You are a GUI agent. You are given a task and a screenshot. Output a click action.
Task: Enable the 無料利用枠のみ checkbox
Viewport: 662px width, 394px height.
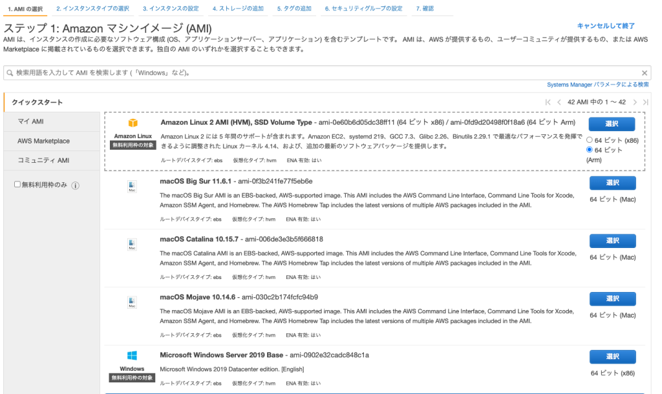pos(17,184)
